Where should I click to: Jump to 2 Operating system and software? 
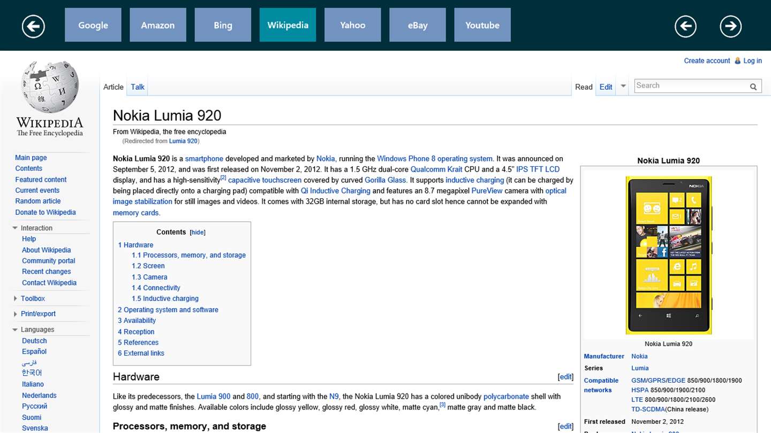pos(168,310)
